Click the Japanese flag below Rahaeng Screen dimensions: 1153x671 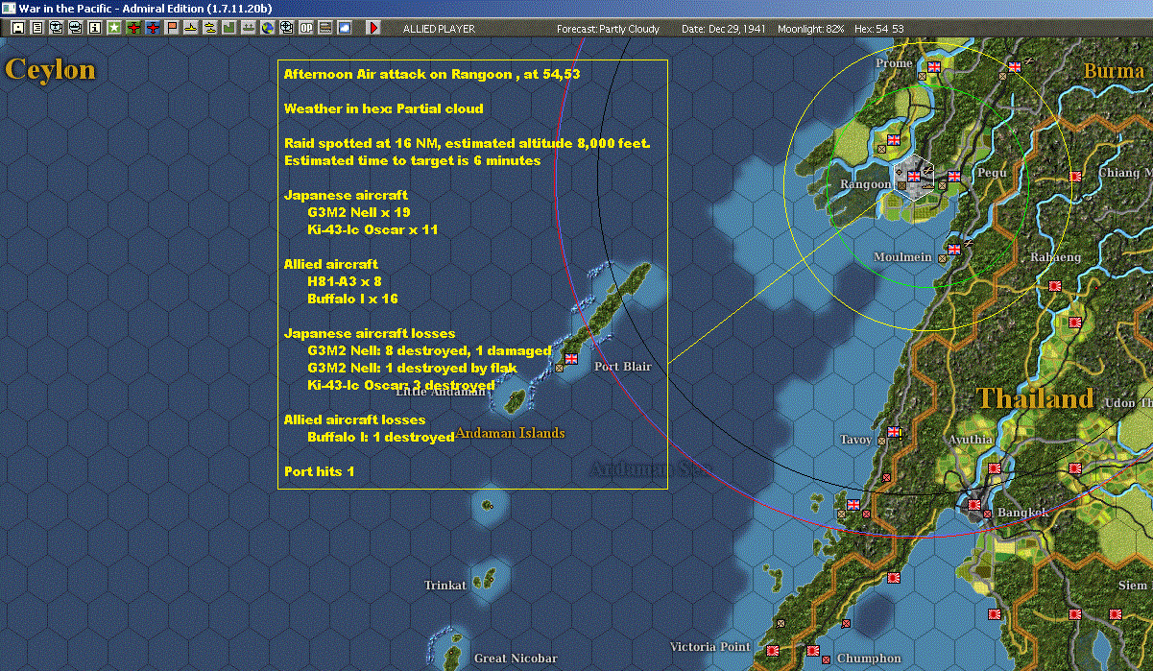click(x=1055, y=285)
